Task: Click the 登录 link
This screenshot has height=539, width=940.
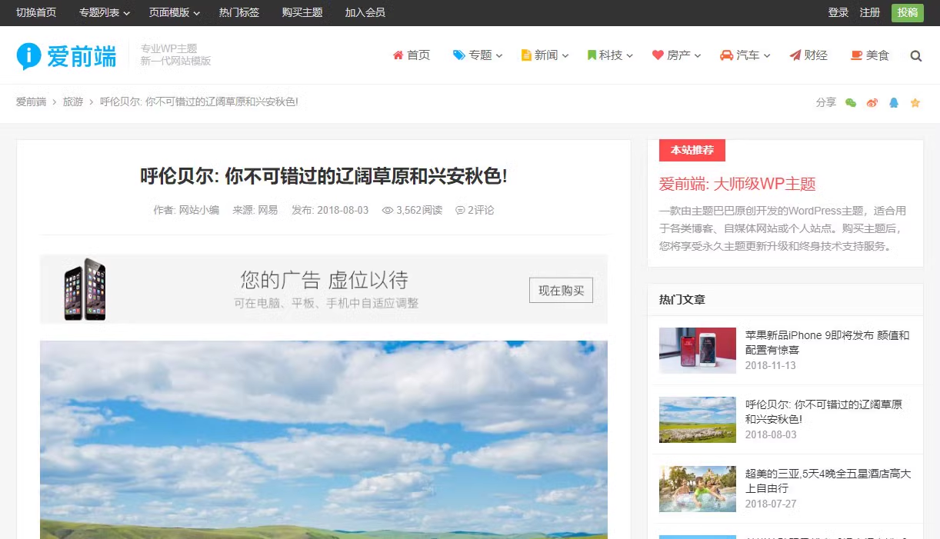Action: pyautogui.click(x=838, y=13)
